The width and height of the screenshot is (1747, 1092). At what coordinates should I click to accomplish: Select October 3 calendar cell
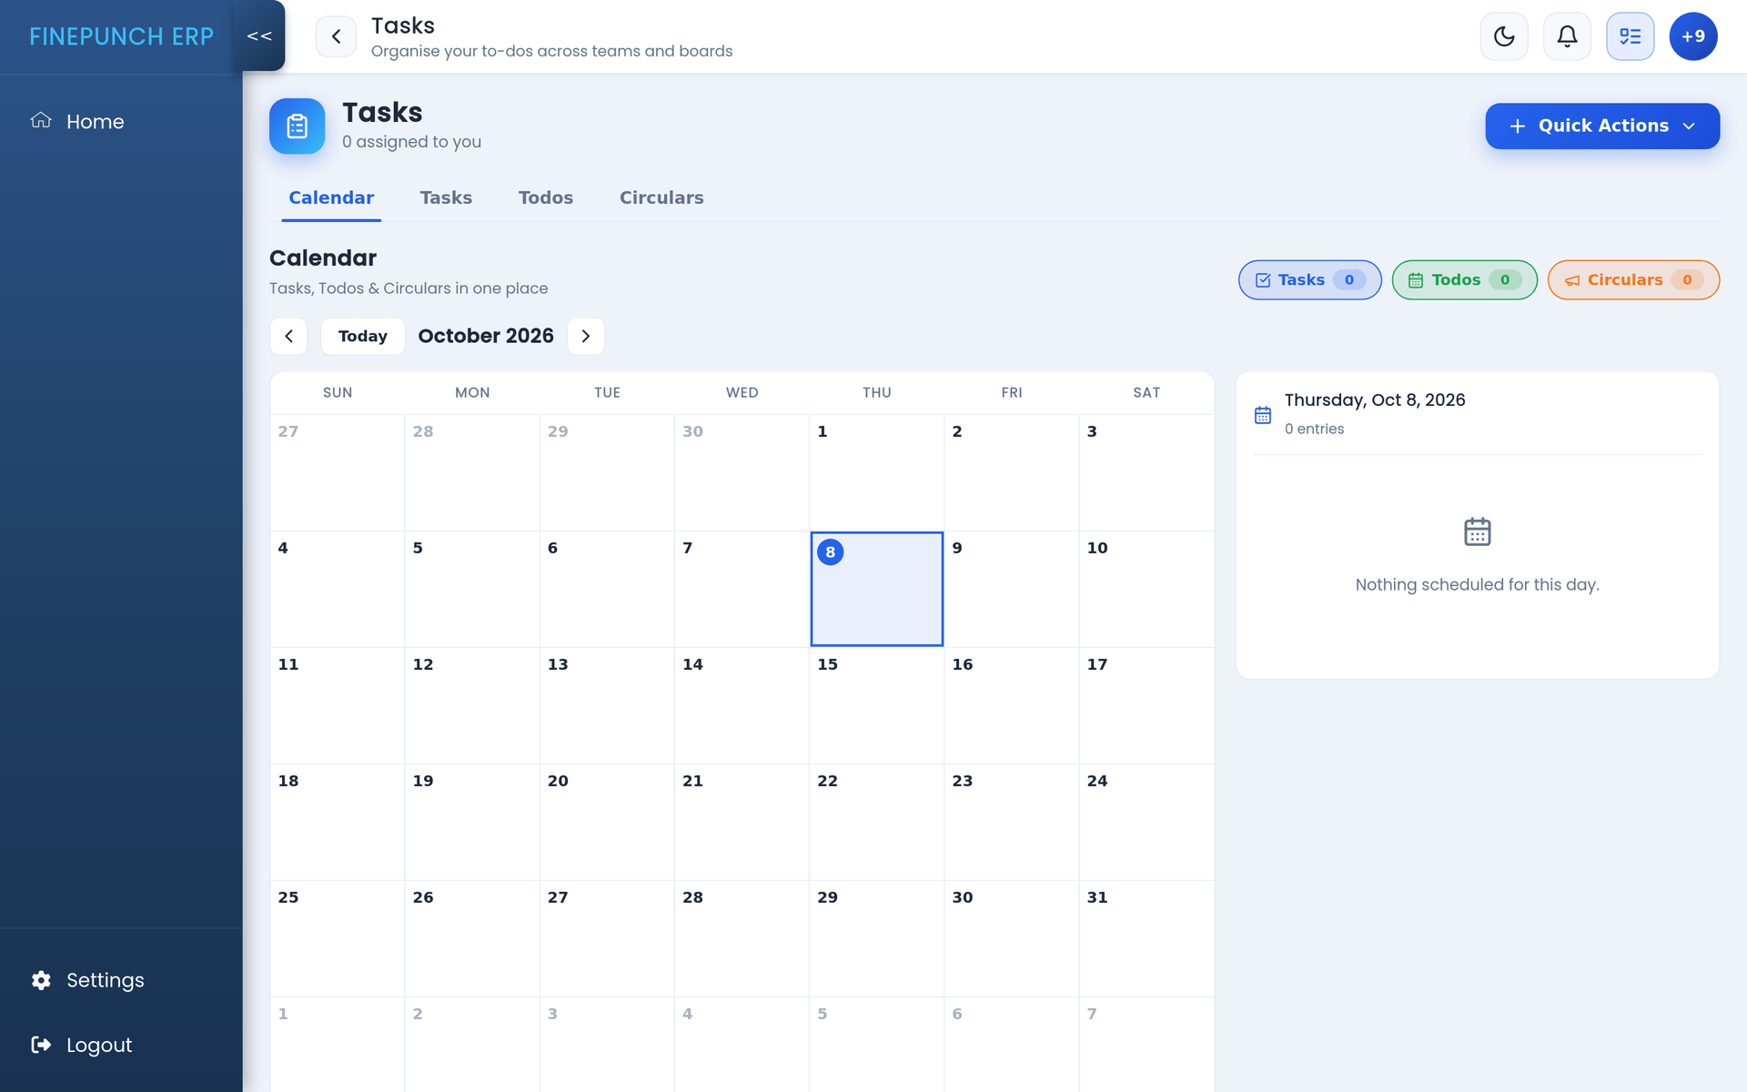pos(1146,472)
